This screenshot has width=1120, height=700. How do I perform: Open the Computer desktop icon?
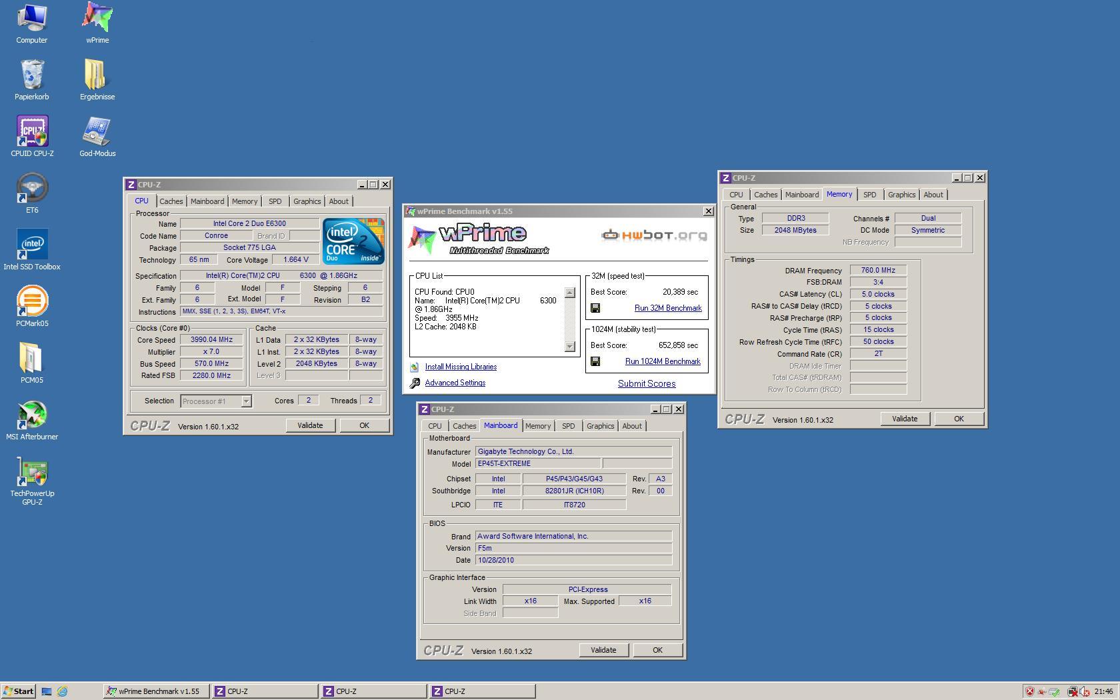pyautogui.click(x=31, y=24)
